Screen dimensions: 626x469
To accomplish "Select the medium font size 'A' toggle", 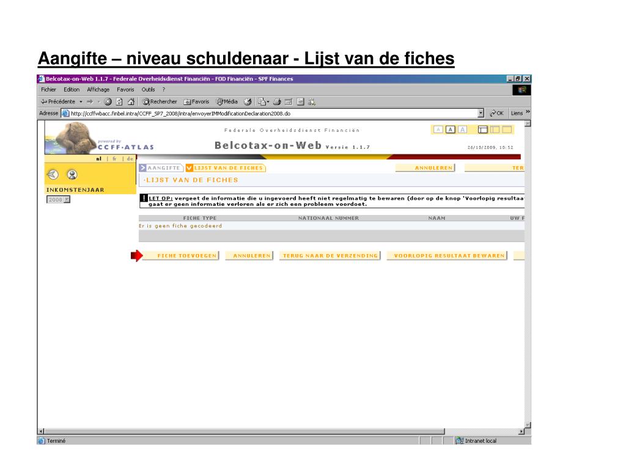I will 451,129.
